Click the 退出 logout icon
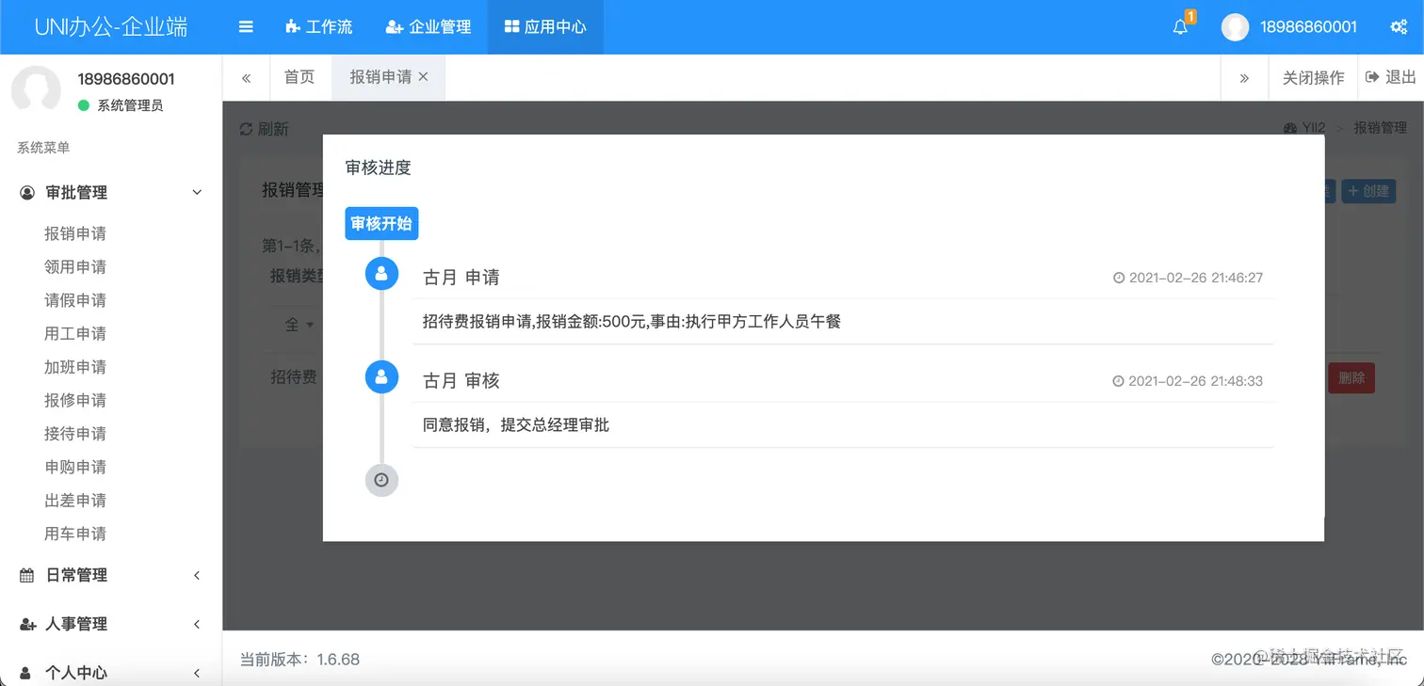The height and width of the screenshot is (686, 1424). [1374, 77]
